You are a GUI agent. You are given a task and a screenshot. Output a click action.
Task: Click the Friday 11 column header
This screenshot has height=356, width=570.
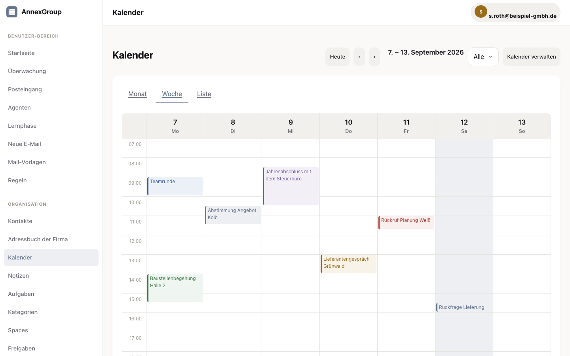click(x=407, y=126)
